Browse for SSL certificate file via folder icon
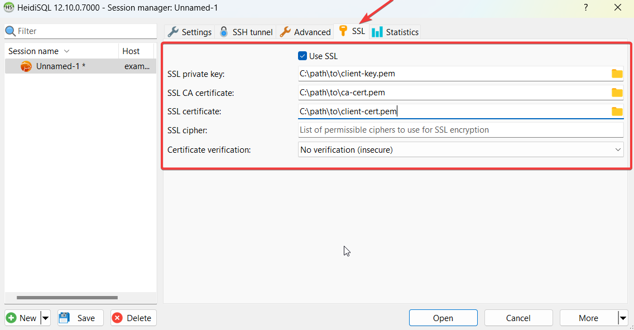This screenshot has height=330, width=634. [x=617, y=111]
